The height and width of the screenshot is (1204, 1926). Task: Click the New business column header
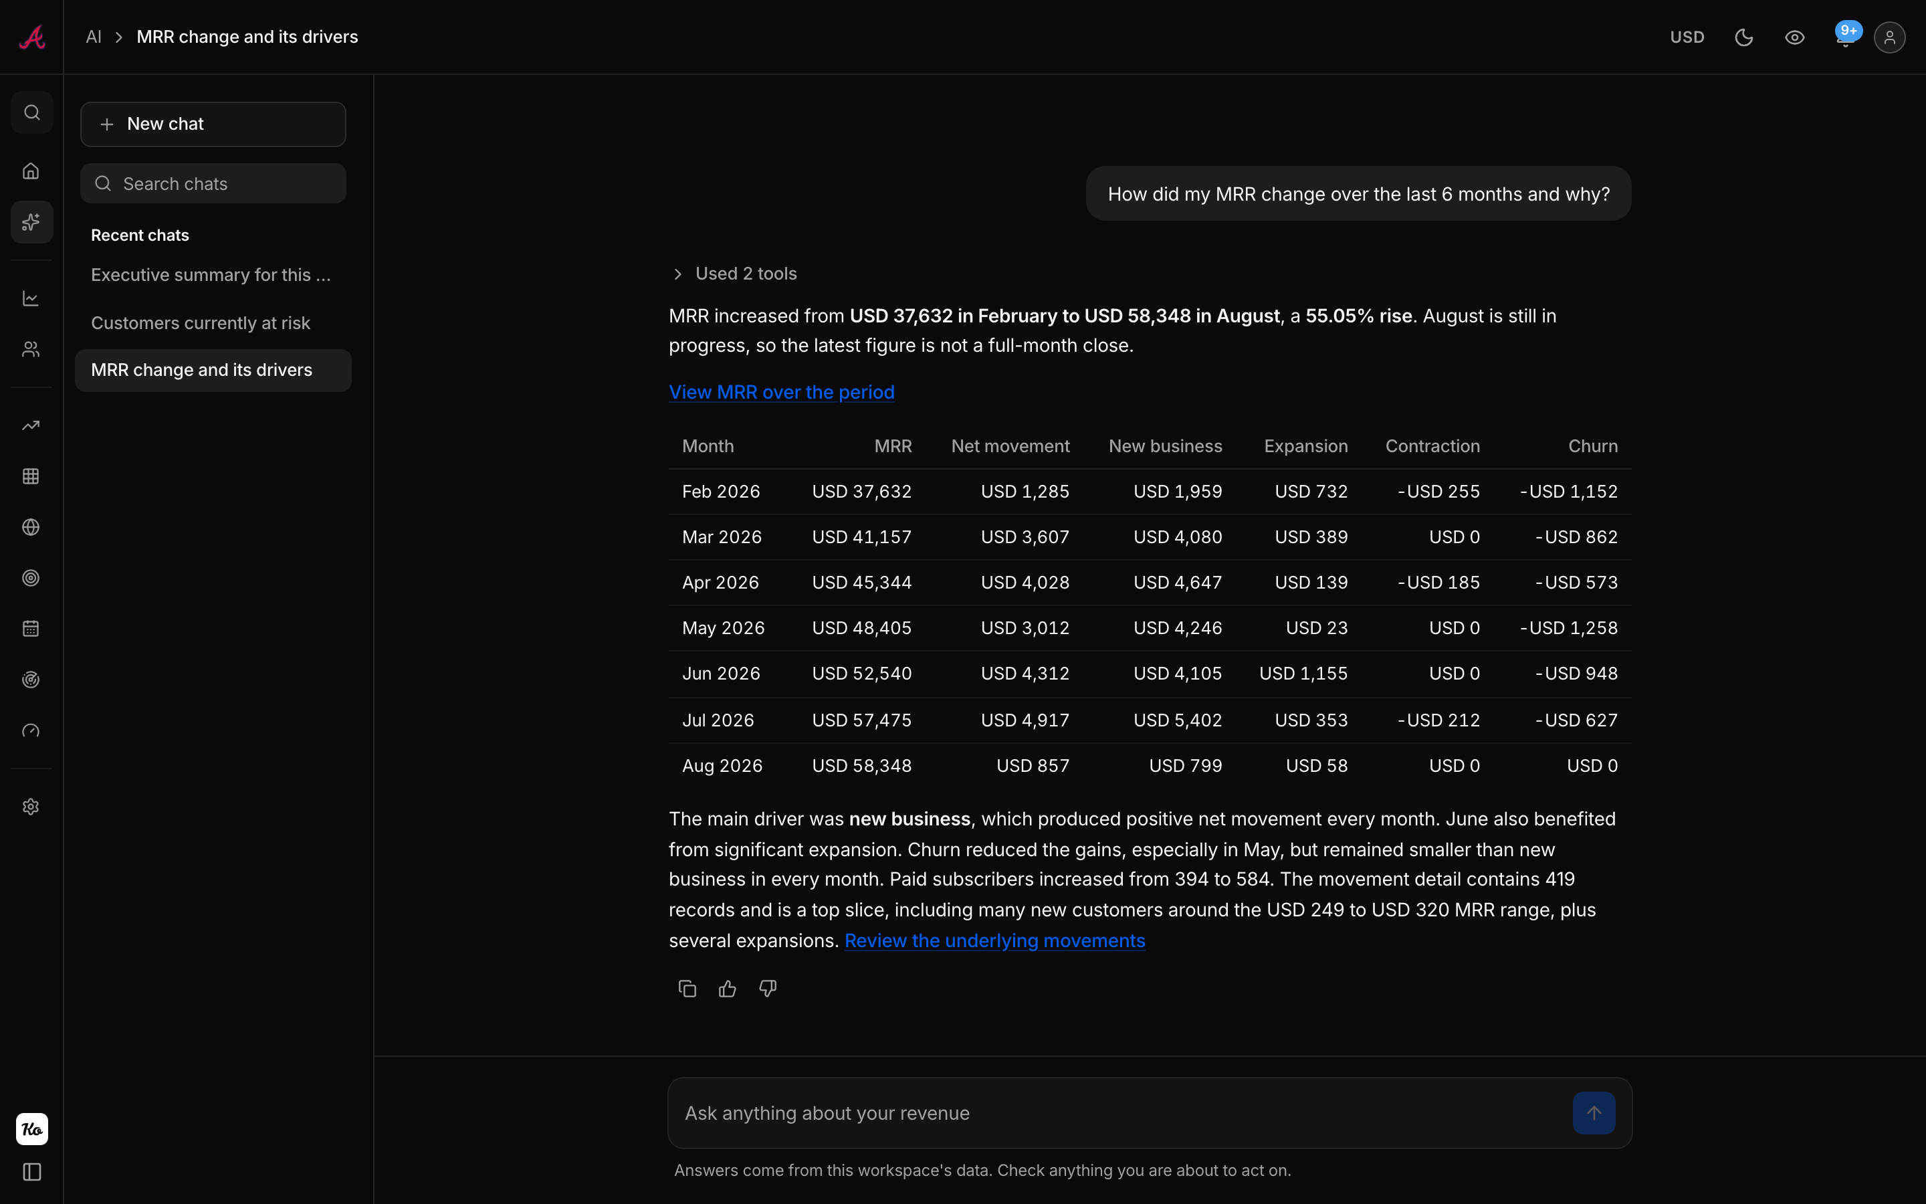pyautogui.click(x=1165, y=447)
